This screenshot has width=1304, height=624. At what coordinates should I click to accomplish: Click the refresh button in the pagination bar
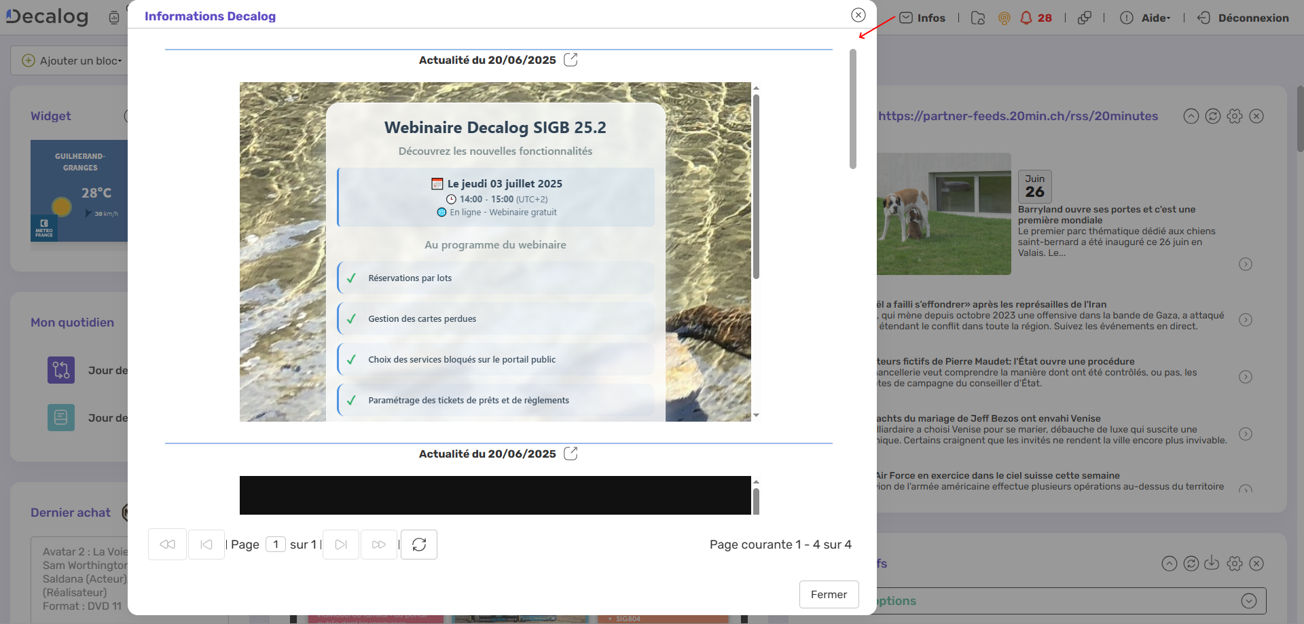[x=419, y=545]
